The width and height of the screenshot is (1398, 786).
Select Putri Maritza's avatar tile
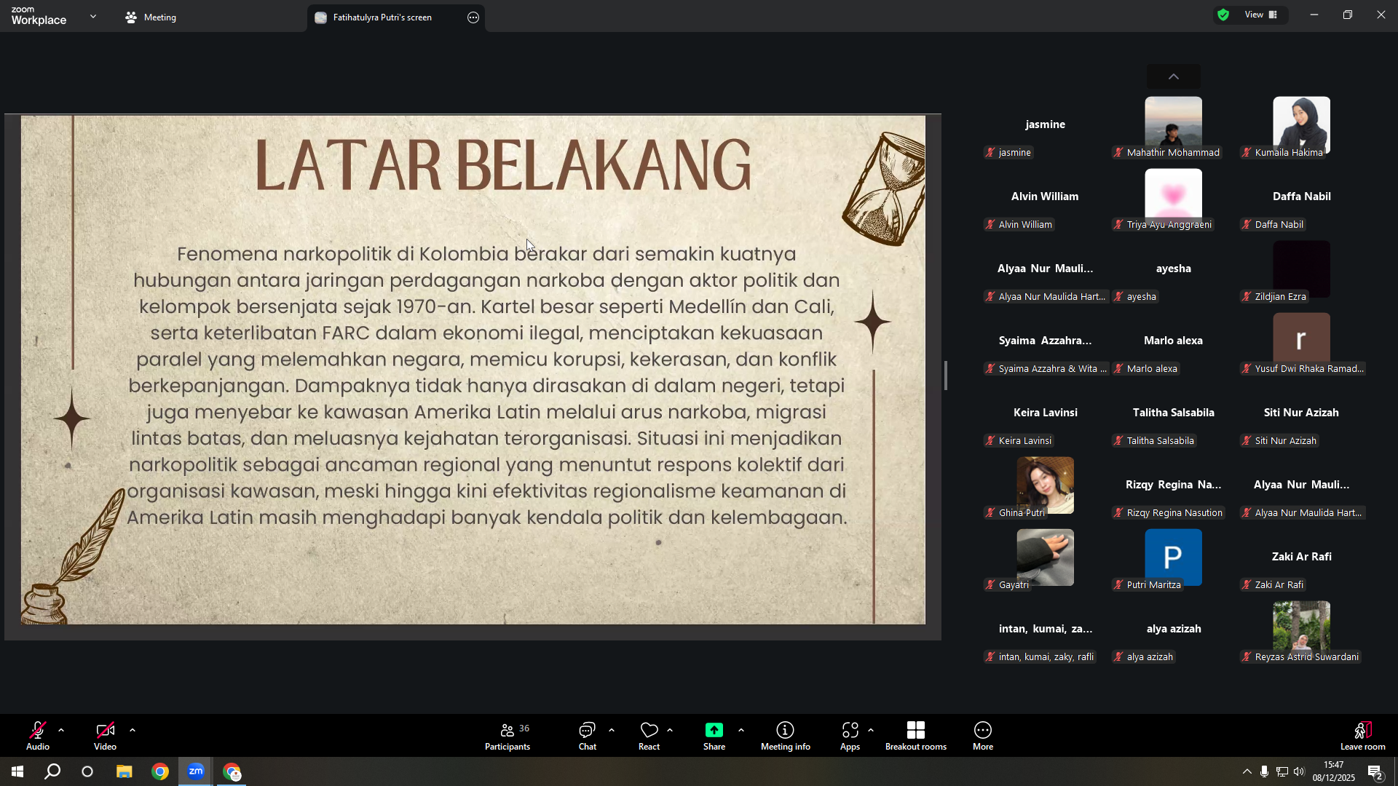tap(1174, 557)
